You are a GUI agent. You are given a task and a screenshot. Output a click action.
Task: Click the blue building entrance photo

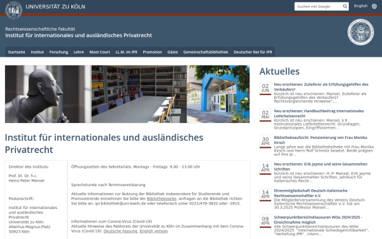pyautogui.click(x=218, y=94)
